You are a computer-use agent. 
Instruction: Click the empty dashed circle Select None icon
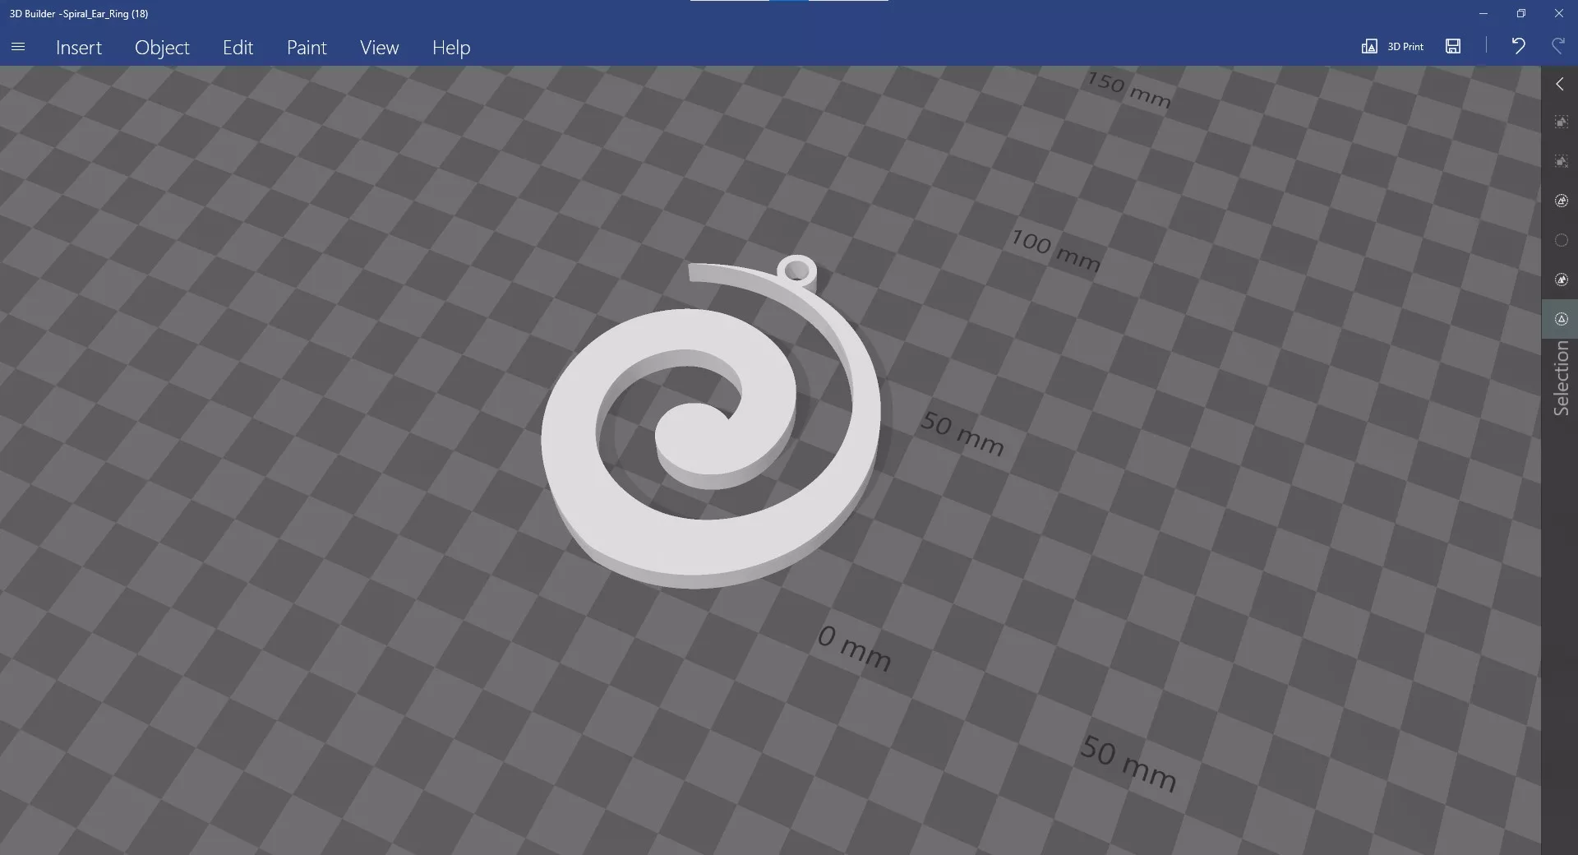click(x=1561, y=240)
